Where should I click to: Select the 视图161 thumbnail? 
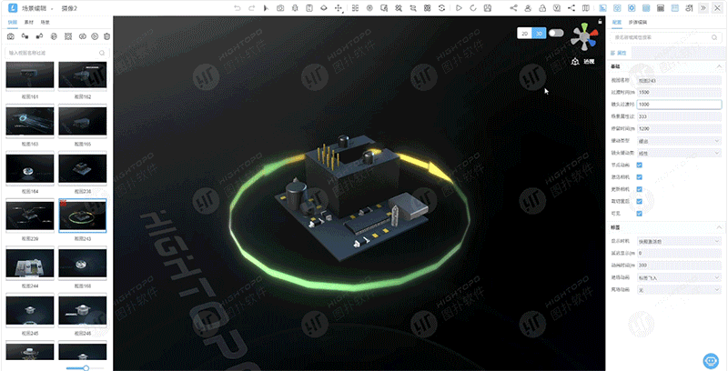click(30, 75)
